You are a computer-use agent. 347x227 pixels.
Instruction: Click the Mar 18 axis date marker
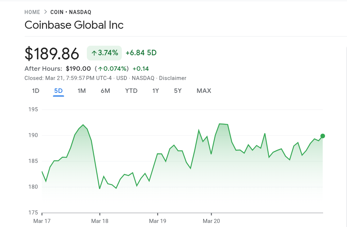click(100, 221)
